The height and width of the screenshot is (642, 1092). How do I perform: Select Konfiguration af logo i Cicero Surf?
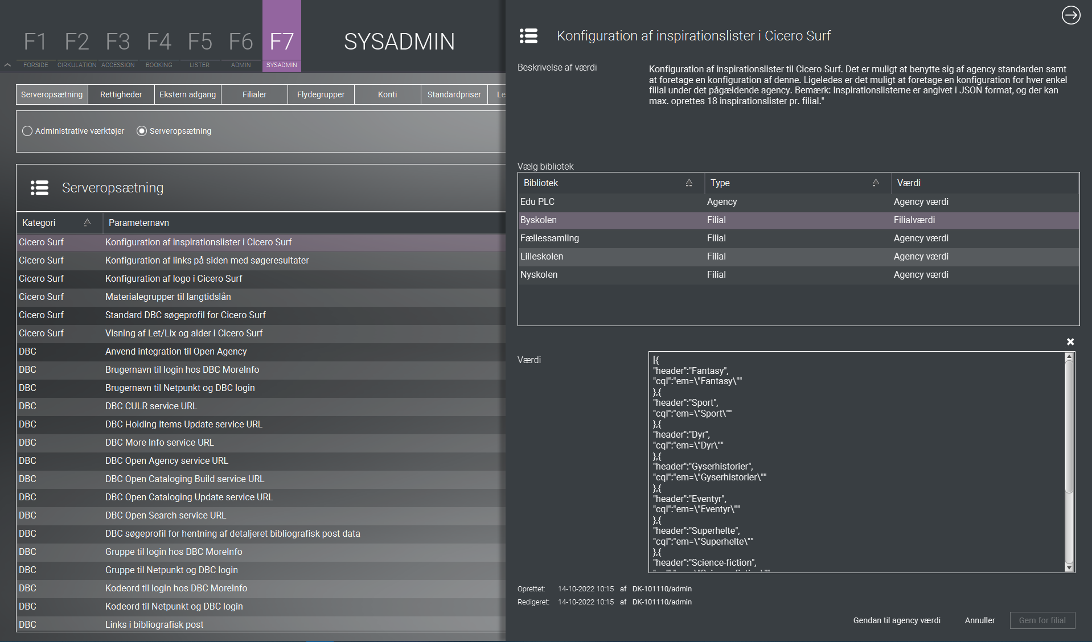coord(261,279)
